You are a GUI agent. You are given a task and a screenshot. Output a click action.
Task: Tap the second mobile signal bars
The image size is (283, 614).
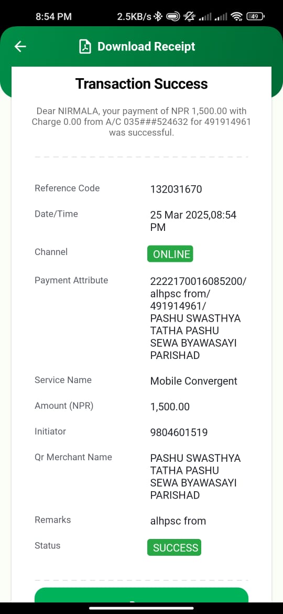coord(221,17)
